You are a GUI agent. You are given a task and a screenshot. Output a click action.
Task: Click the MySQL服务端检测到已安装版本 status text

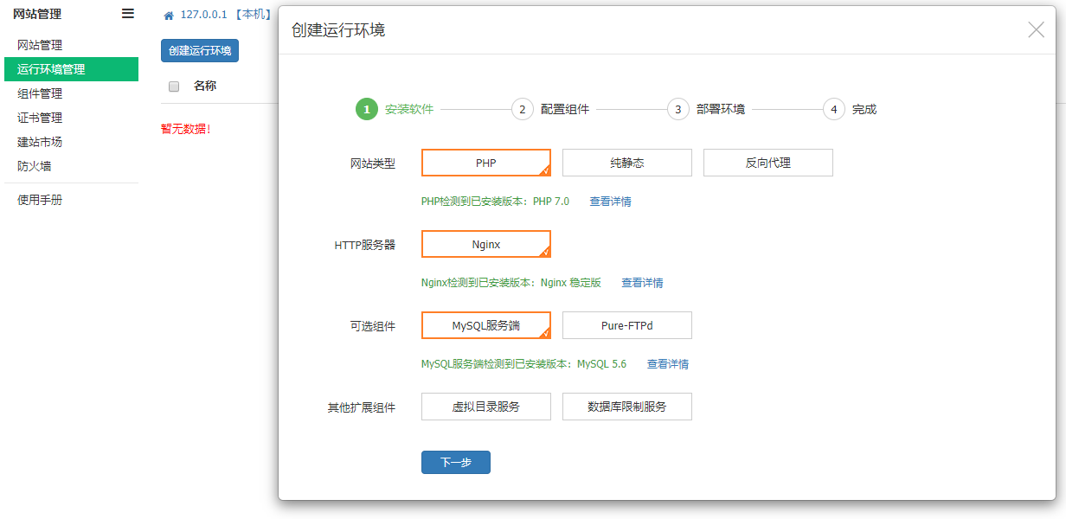pos(524,364)
